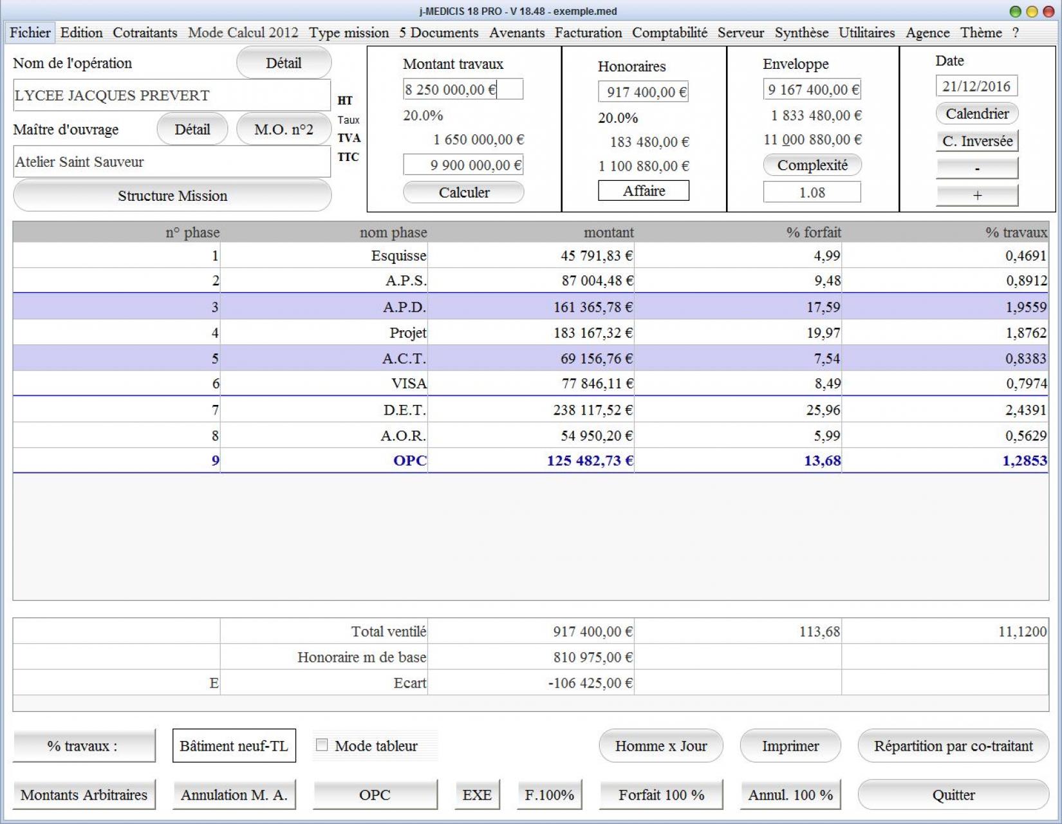Click the Homme x Jour button
Viewport: 1062px width, 824px height.
[661, 746]
